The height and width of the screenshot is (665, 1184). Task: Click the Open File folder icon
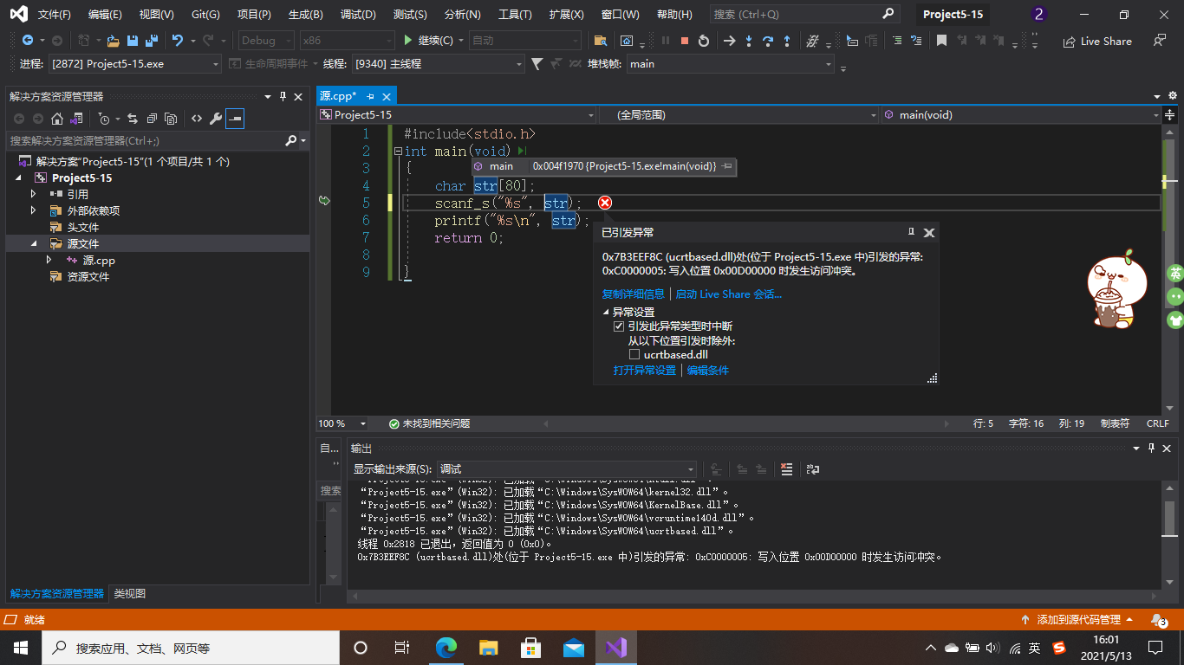click(x=113, y=41)
